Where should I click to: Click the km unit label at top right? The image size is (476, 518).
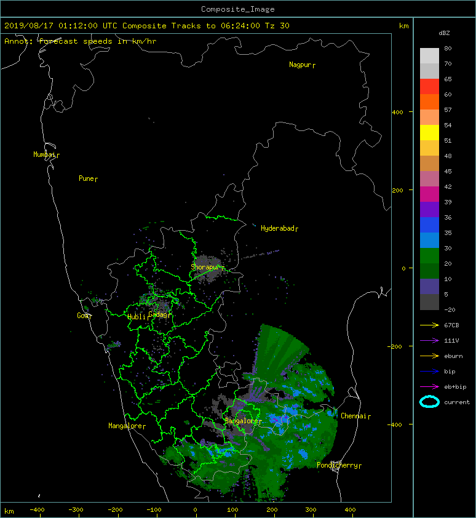(x=403, y=26)
